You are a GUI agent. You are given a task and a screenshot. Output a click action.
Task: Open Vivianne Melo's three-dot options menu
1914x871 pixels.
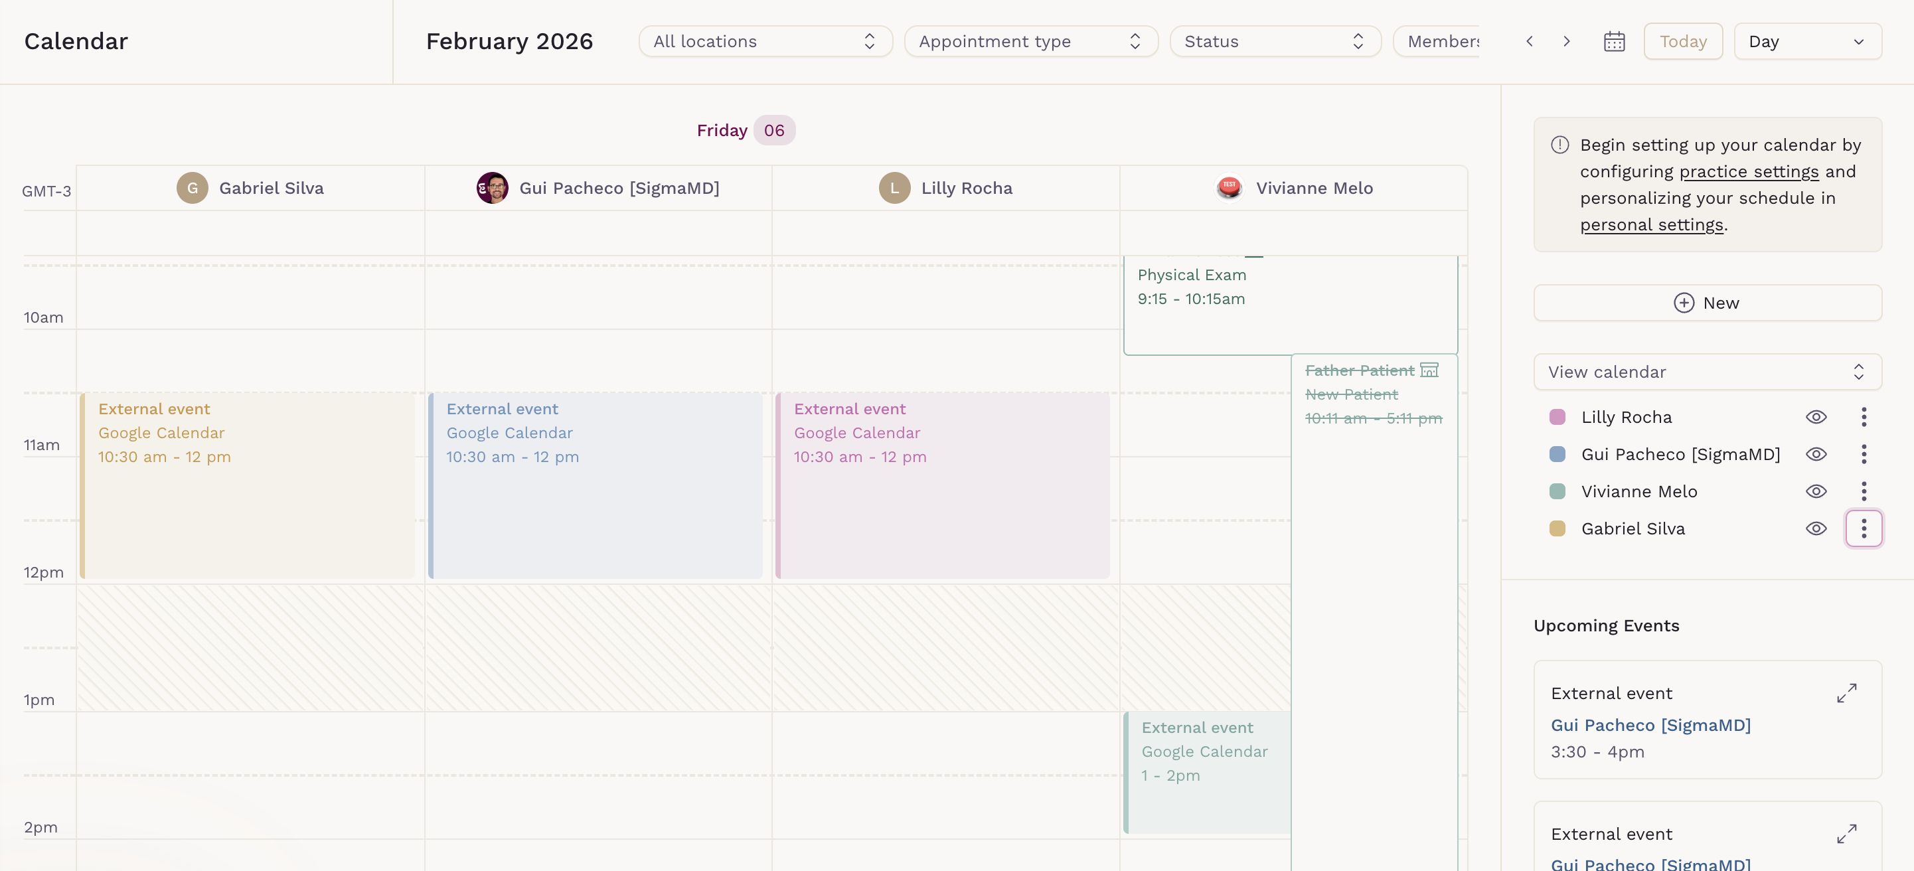[x=1864, y=491]
